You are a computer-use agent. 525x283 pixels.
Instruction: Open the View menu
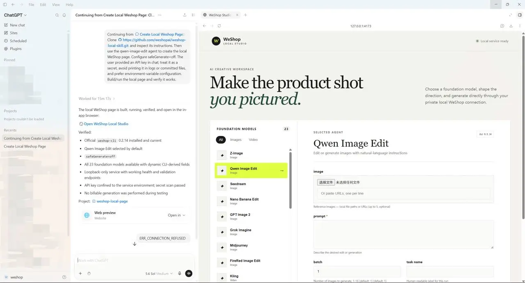56,5
